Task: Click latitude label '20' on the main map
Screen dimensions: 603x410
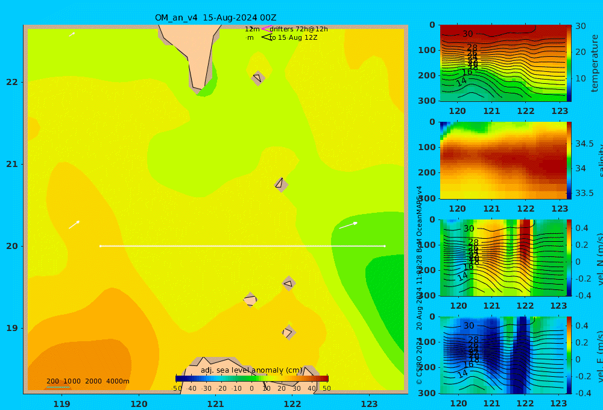Action: tap(12, 246)
